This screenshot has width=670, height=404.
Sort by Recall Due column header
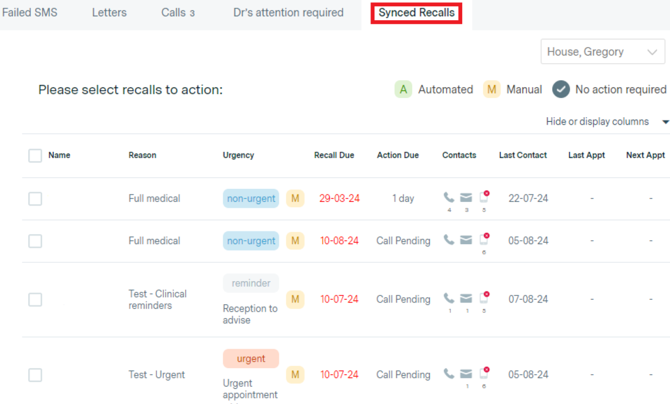click(334, 155)
